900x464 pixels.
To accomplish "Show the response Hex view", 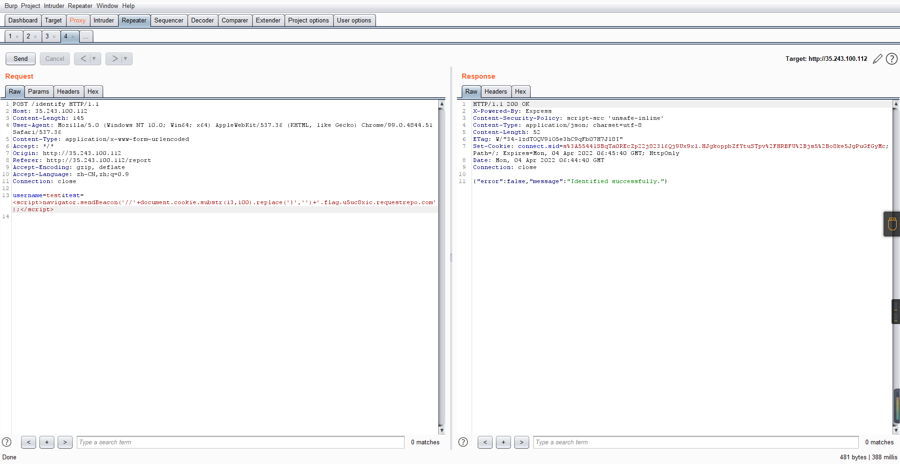I will point(520,91).
